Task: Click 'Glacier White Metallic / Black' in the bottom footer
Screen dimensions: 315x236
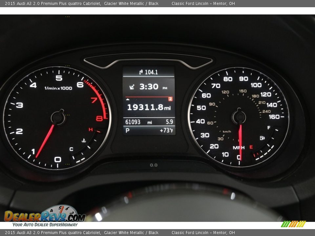Action: [x=131, y=233]
